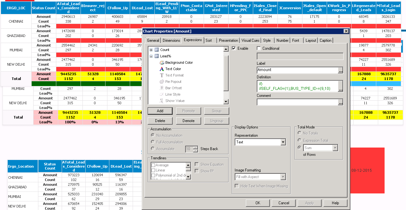The width and height of the screenshot is (406, 210).
Task: Click the Delete expression button
Action: (x=160, y=121)
